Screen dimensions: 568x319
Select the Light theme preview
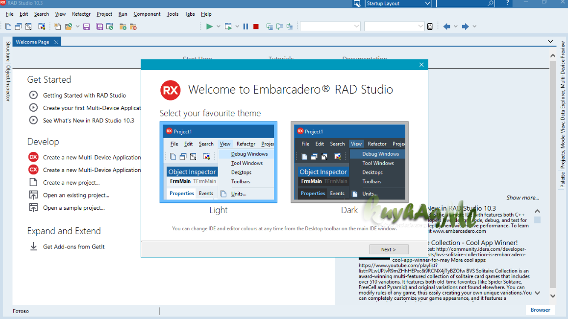click(x=219, y=162)
